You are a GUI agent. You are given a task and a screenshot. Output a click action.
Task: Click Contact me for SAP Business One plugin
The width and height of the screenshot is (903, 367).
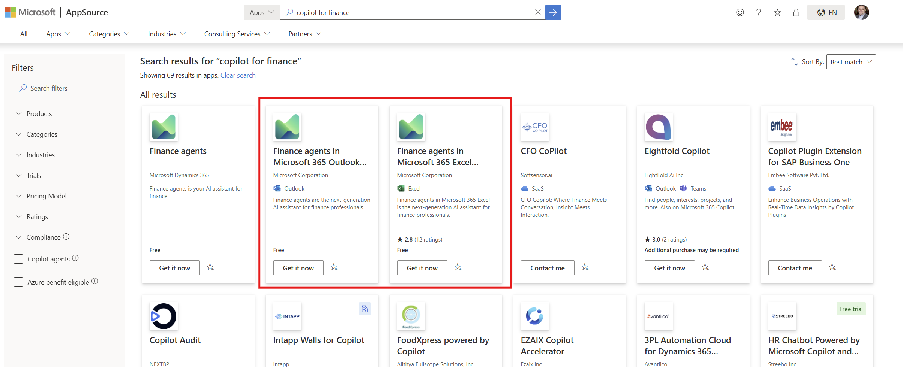795,268
